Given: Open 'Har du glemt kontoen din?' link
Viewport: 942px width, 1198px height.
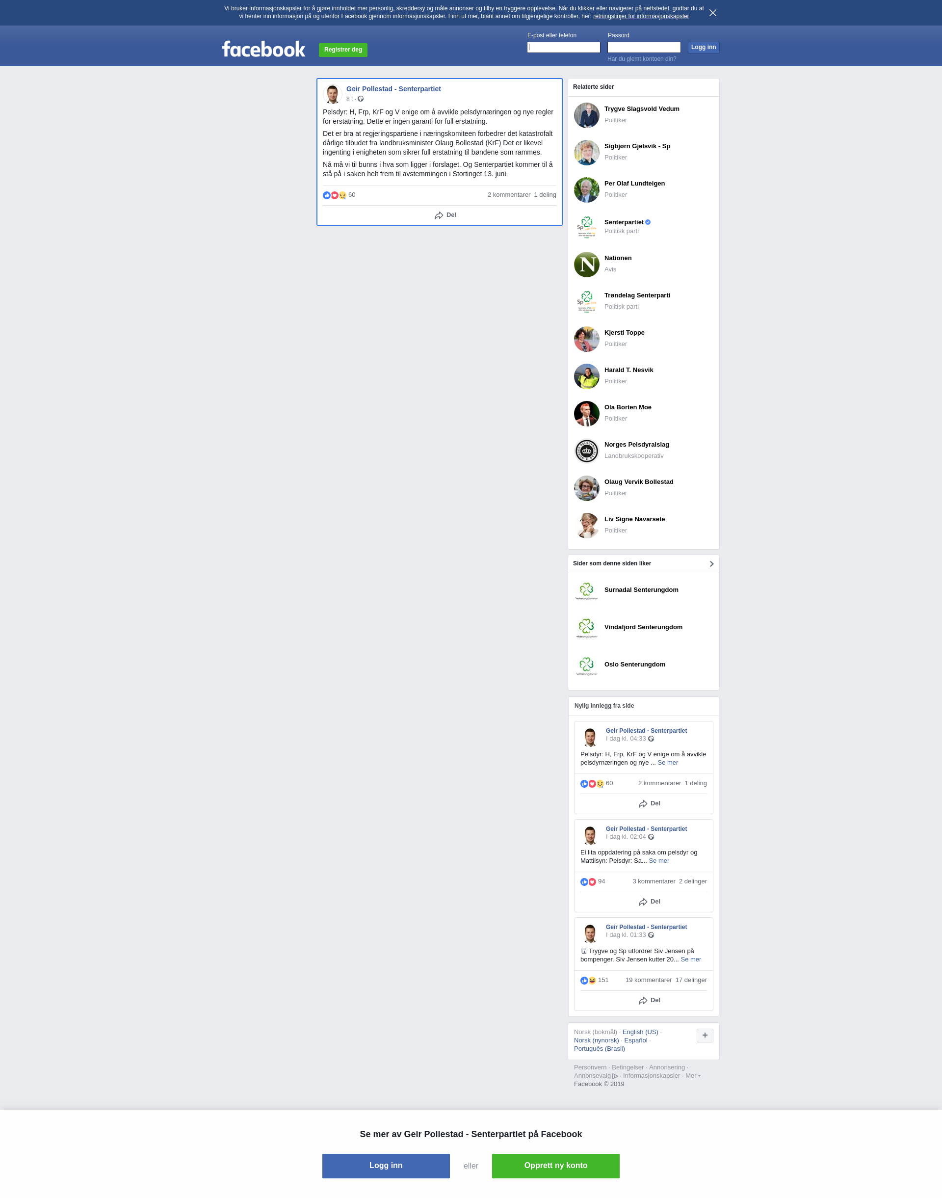Looking at the screenshot, I should pyautogui.click(x=641, y=59).
